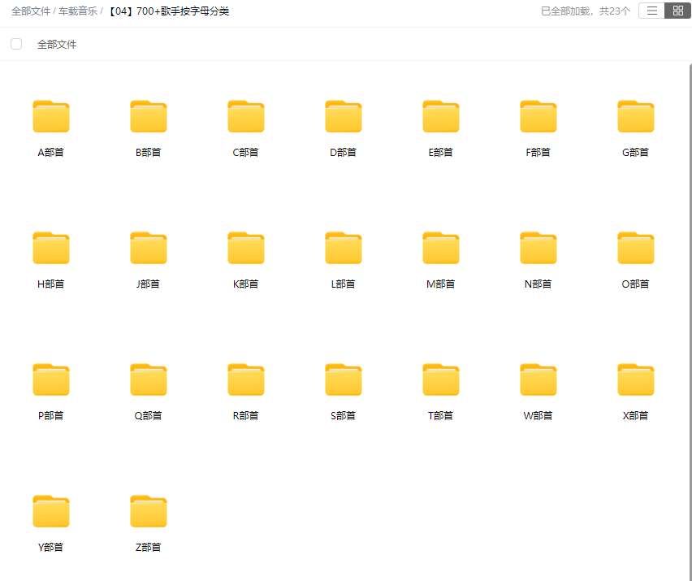This screenshot has height=581, width=692.
Task: Open the B部首 folder icon
Action: coord(149,116)
